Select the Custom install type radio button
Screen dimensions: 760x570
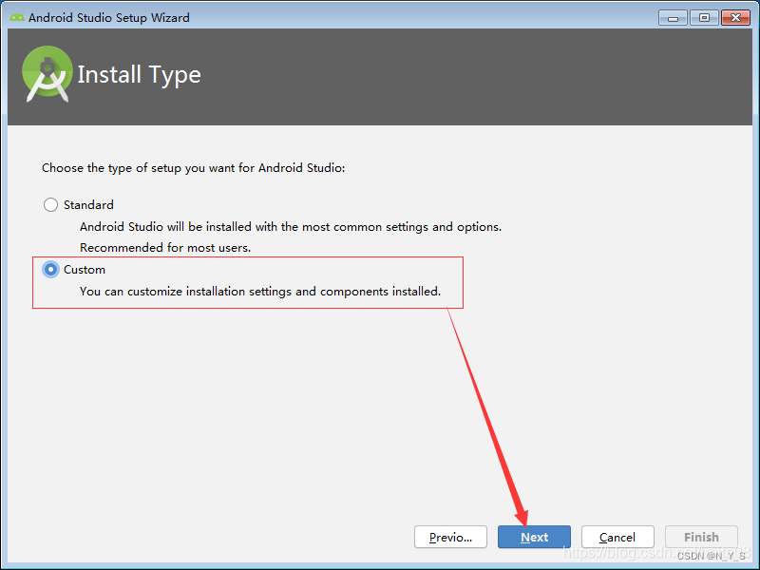(x=51, y=269)
